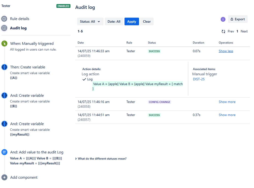Click the {{myResult}} variable name

click(x=20, y=135)
